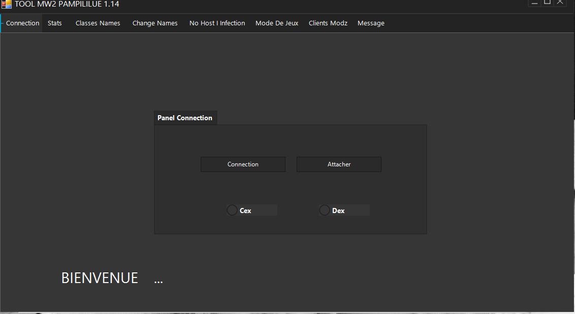Click the Attacher button
The height and width of the screenshot is (314, 575).
339,164
